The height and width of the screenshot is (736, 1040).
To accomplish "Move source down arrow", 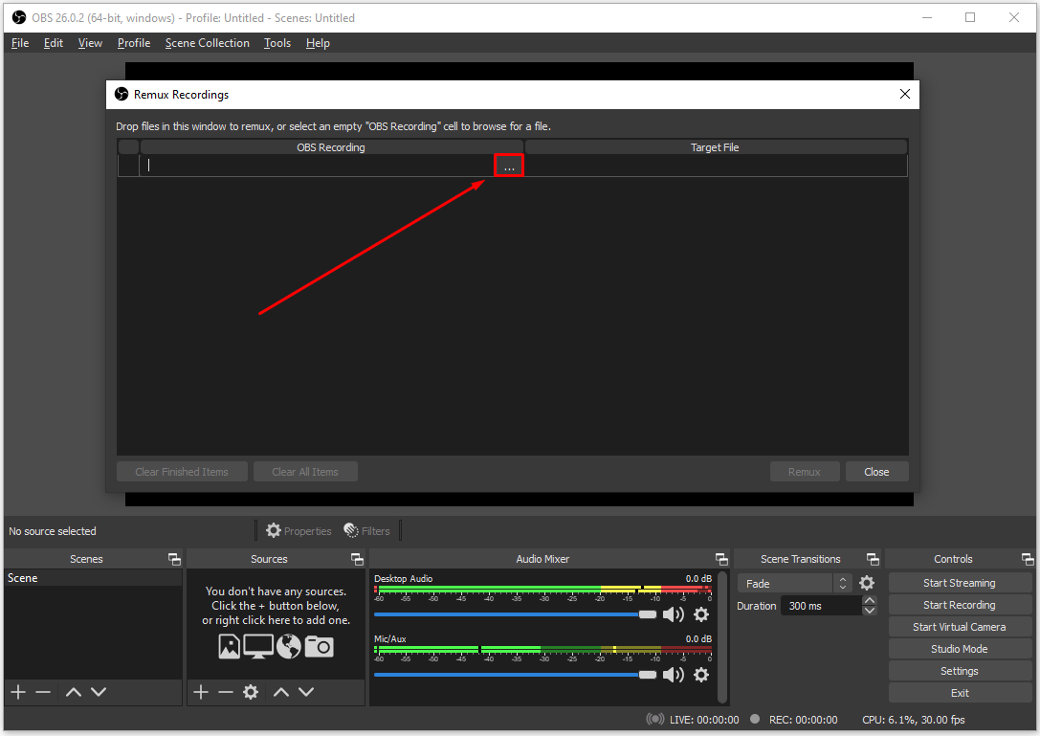I will (306, 692).
